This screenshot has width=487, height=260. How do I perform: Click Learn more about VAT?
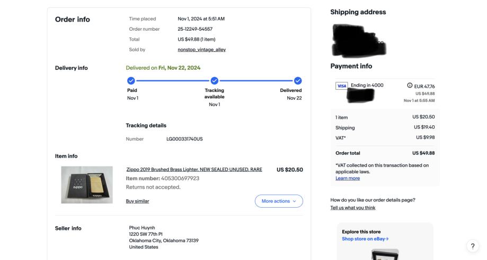[348, 178]
